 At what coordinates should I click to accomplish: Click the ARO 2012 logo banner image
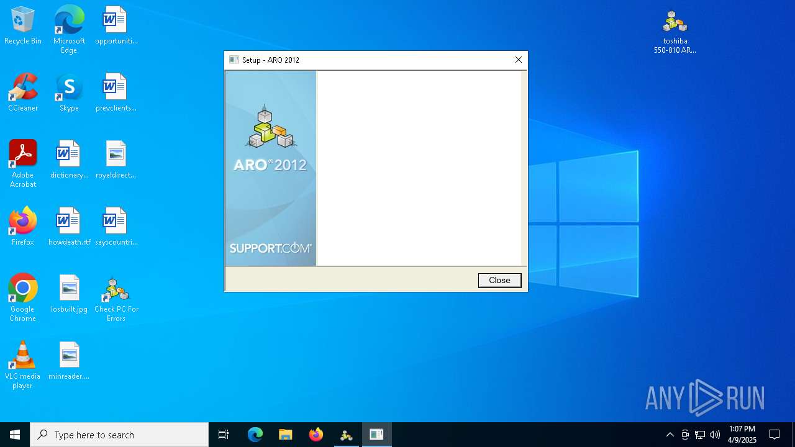tap(271, 168)
